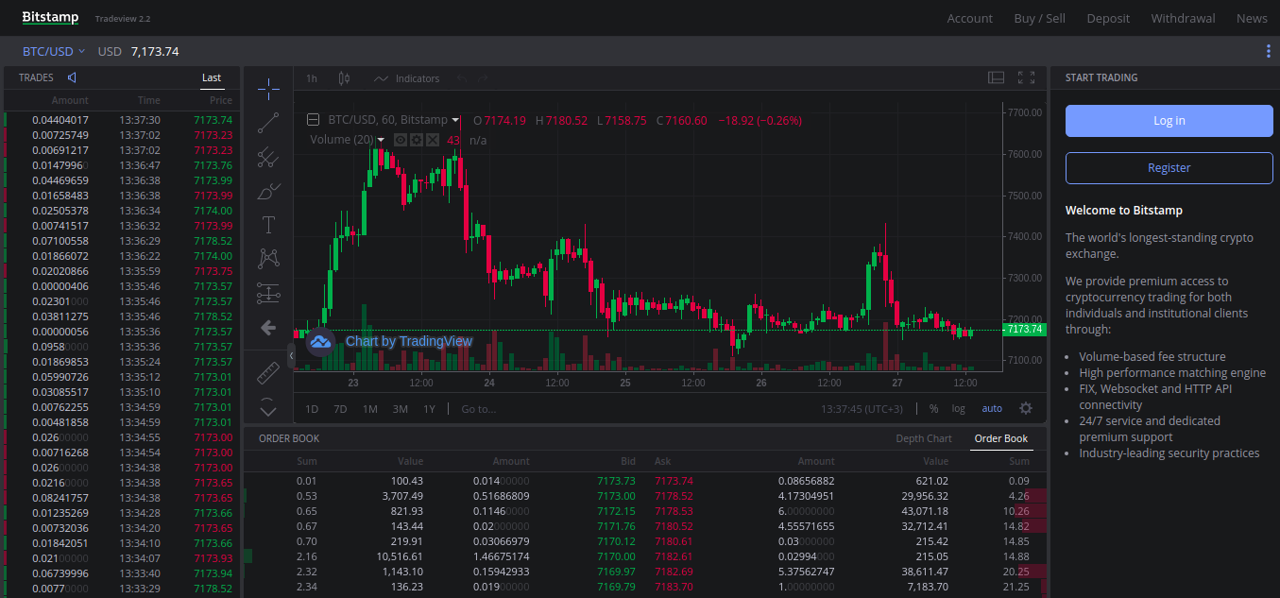Set chart range to 1M
1280x598 pixels.
coord(370,409)
